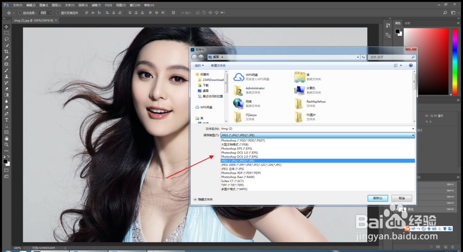Open the 窗口(W) menu
The height and width of the screenshot is (252, 463).
135,5
